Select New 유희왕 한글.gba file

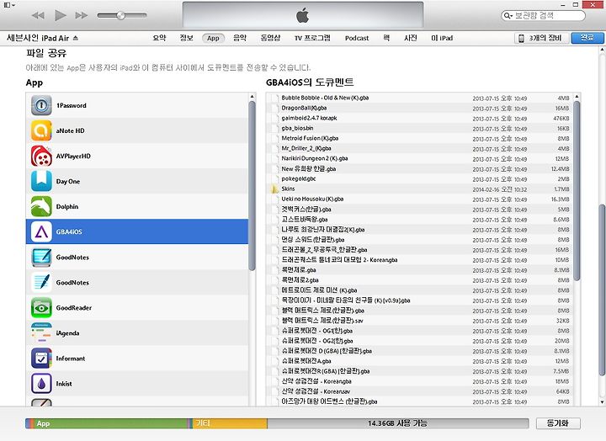coord(419,169)
